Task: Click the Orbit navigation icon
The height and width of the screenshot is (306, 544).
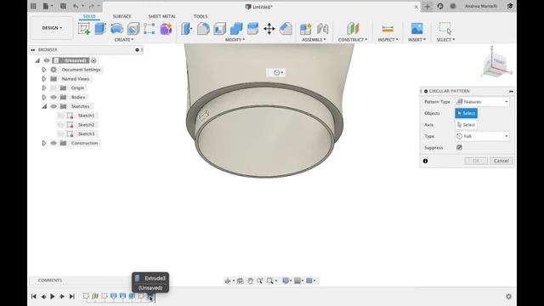Action: coord(228,280)
